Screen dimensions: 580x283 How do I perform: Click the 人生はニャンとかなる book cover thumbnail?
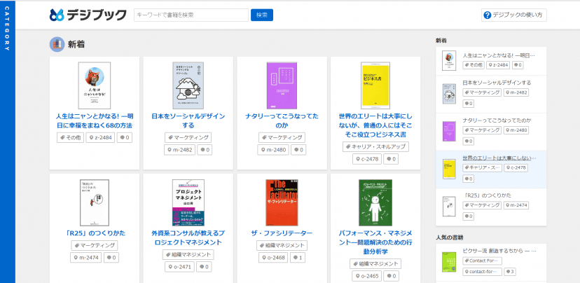pyautogui.click(x=94, y=85)
